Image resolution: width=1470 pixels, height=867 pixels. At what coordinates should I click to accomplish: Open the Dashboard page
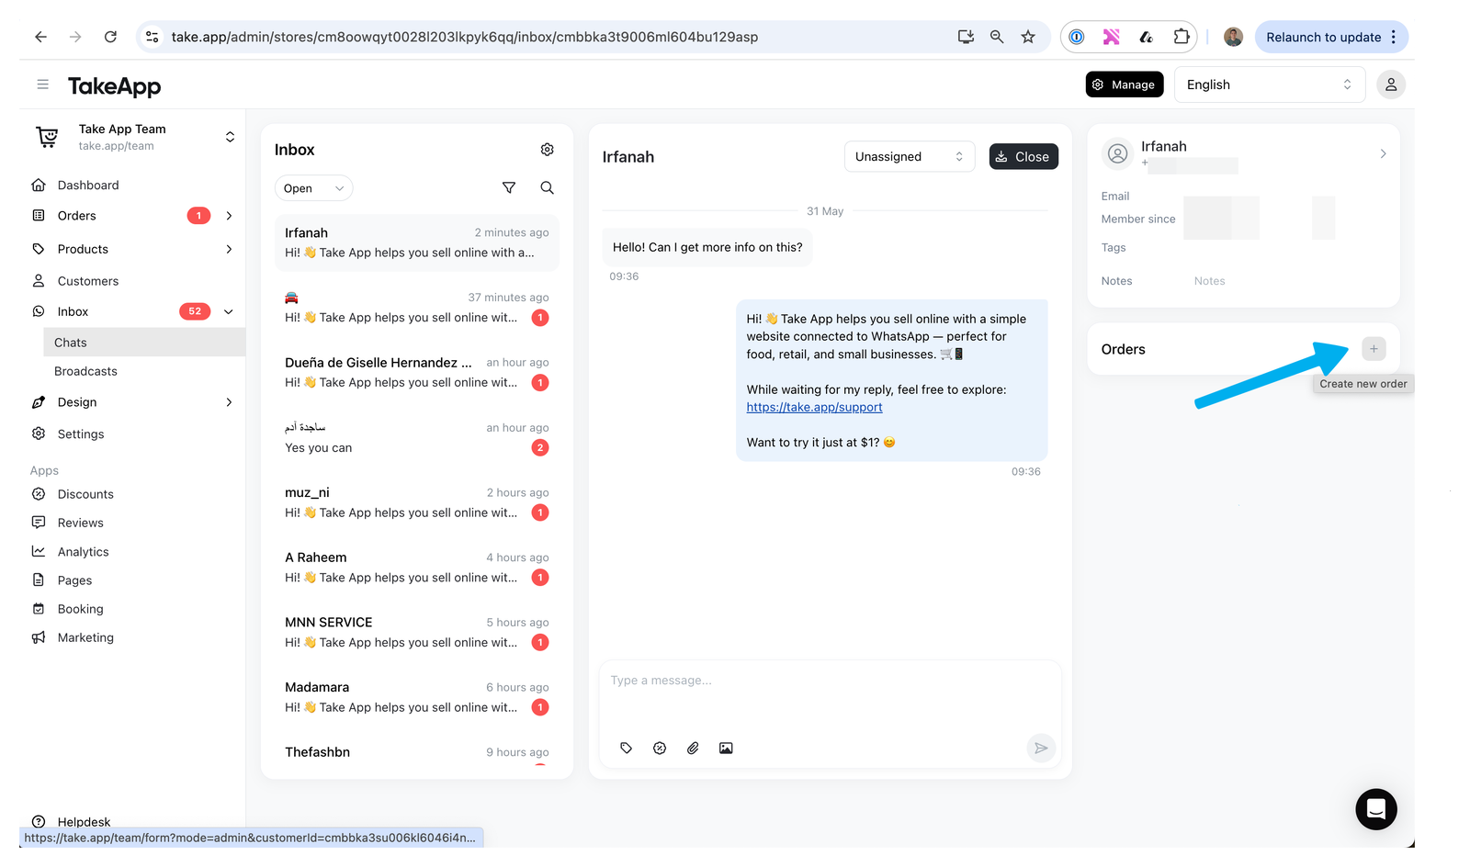click(x=88, y=186)
